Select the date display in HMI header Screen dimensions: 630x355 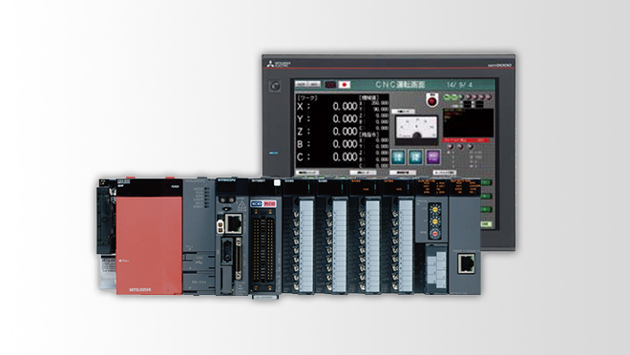[460, 85]
